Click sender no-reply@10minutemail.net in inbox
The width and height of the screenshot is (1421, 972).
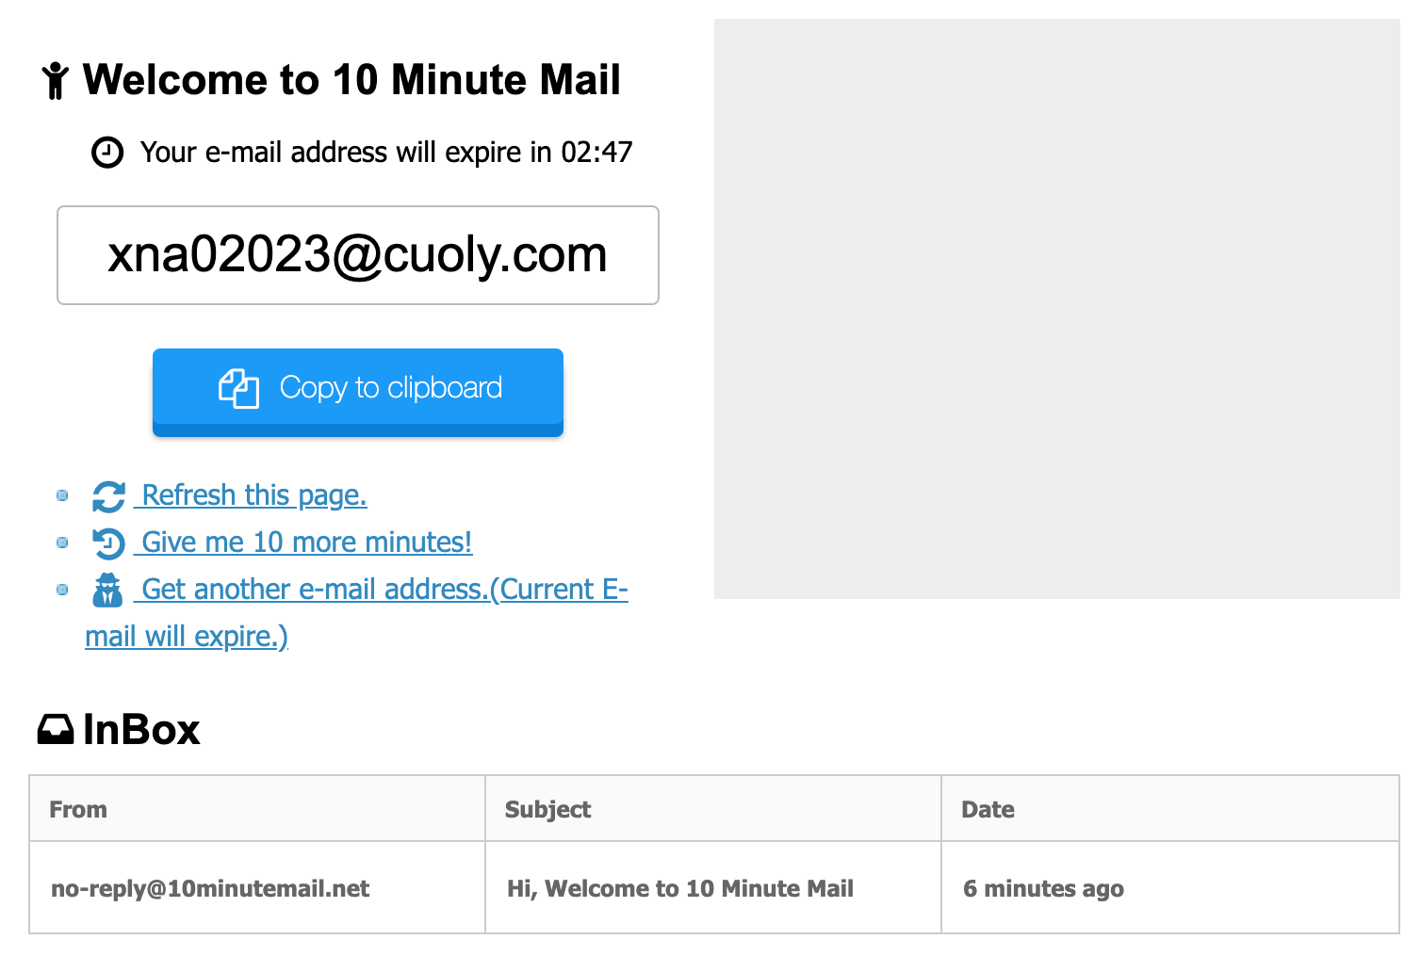tap(210, 889)
